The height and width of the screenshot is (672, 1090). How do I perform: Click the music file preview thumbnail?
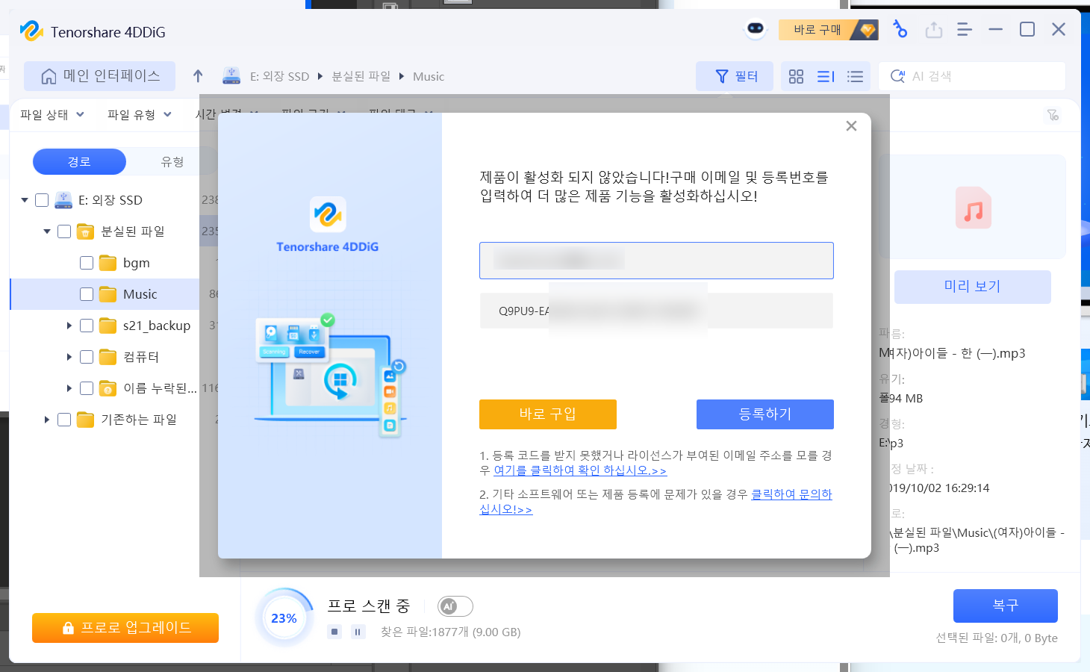point(973,208)
